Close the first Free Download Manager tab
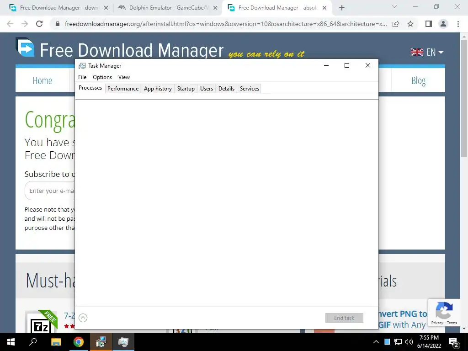Viewport: 468px width, 351px height. pos(106,8)
